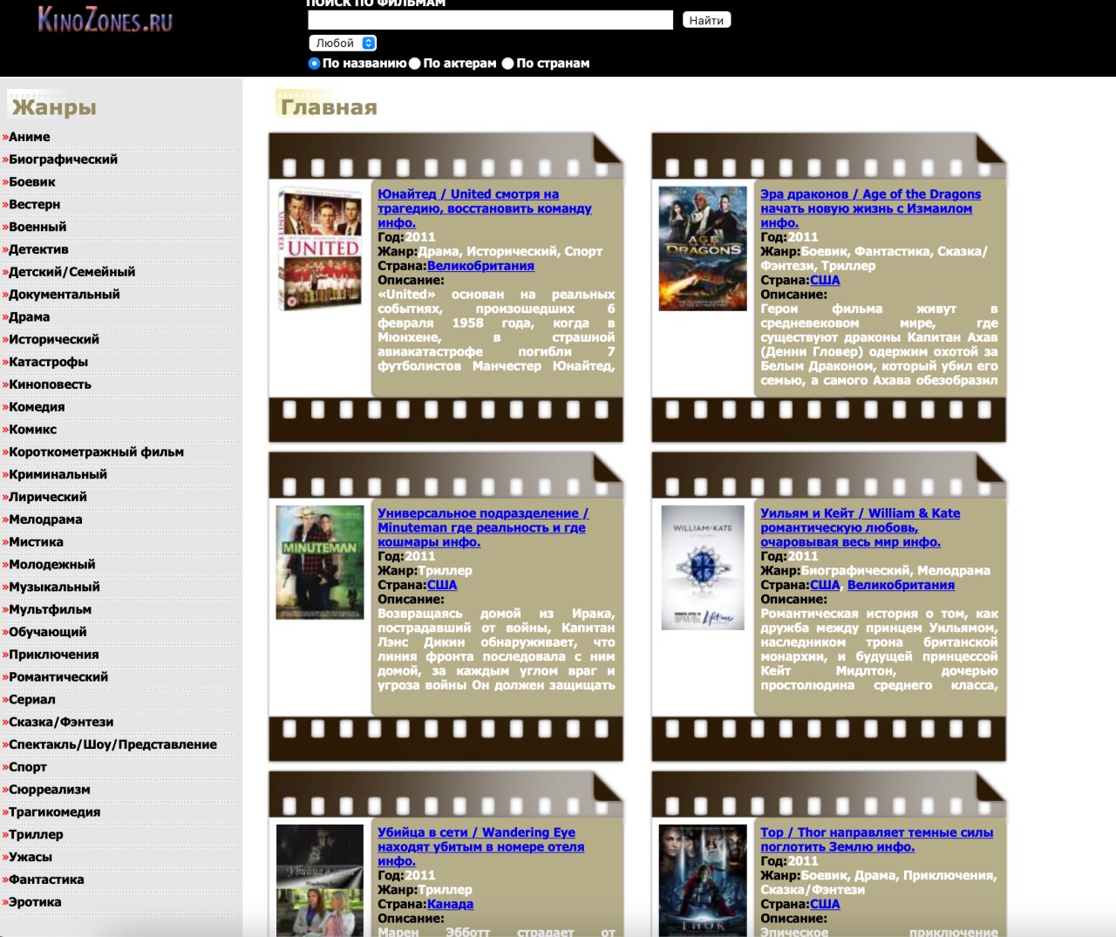Open the William & Kate poster thumbnail
1116x937 pixels.
pos(703,567)
